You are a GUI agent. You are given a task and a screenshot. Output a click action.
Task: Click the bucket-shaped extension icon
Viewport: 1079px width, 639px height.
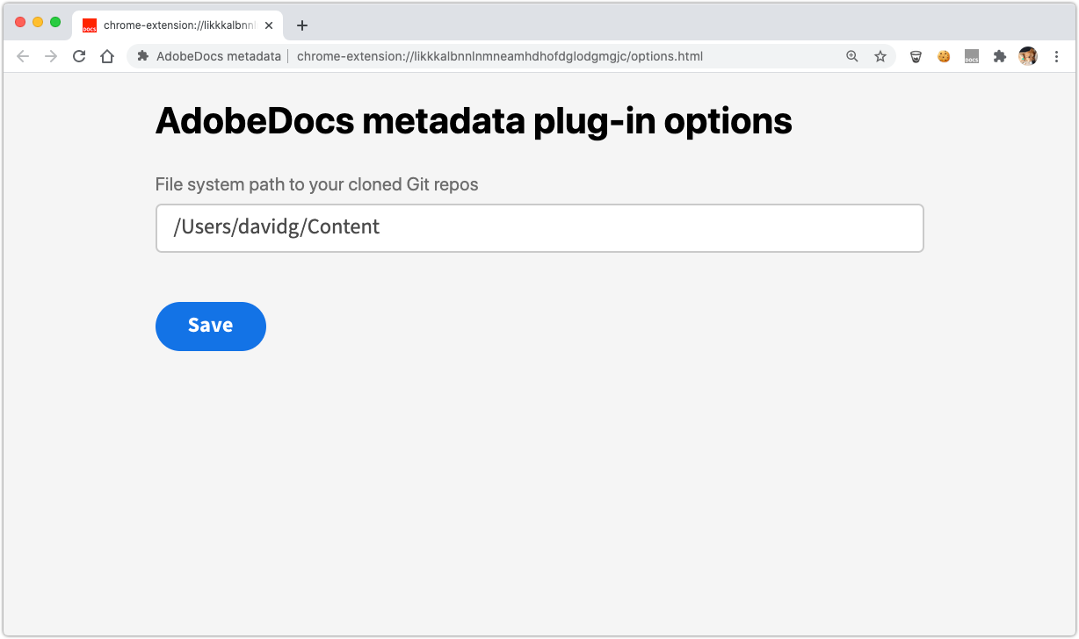pyautogui.click(x=916, y=56)
